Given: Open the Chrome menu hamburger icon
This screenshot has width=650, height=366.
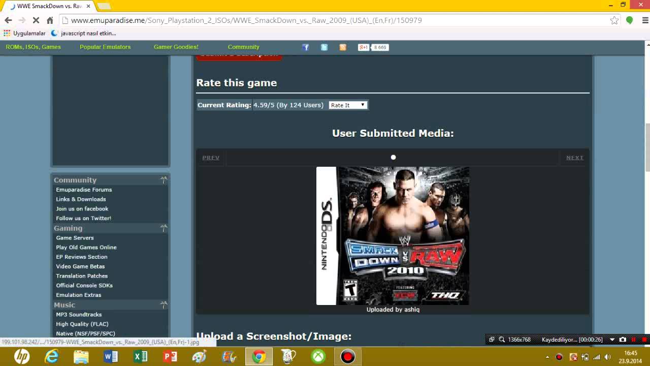Looking at the screenshot, I should (x=645, y=20).
